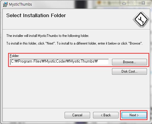This screenshot has height=124, width=152.
Task: Close the MysticThumbs setup window
Action: click(143, 3)
